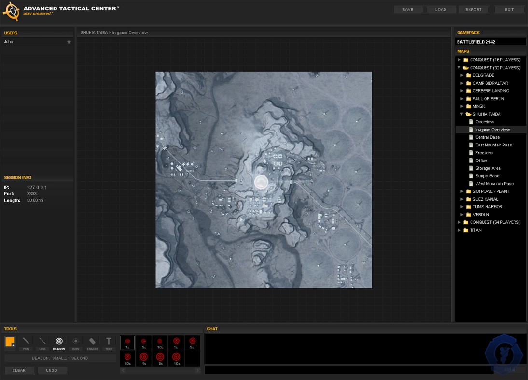Open the orange drawing color picker
528x380 pixels.
[10, 342]
